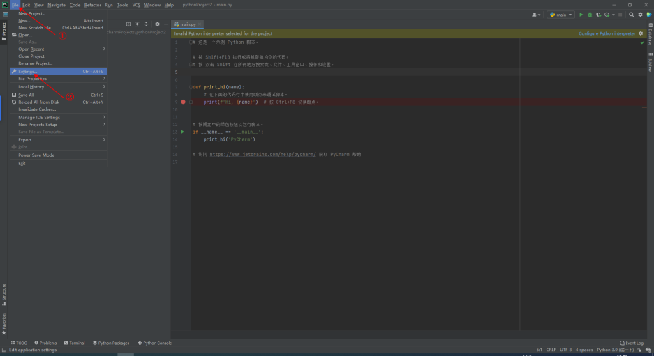654x356 pixels.
Task: Open the Python Console tool window
Action: [155, 343]
